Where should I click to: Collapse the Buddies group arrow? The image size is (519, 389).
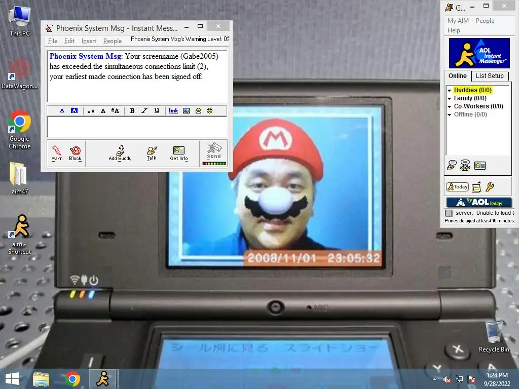449,90
